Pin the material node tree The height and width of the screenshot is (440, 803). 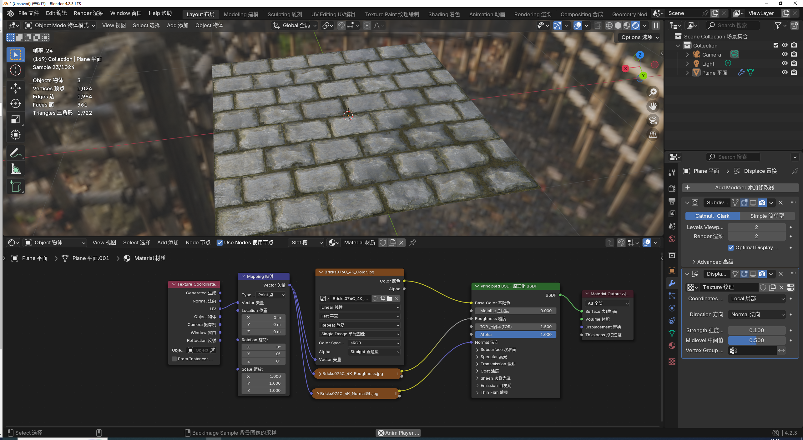(x=412, y=242)
